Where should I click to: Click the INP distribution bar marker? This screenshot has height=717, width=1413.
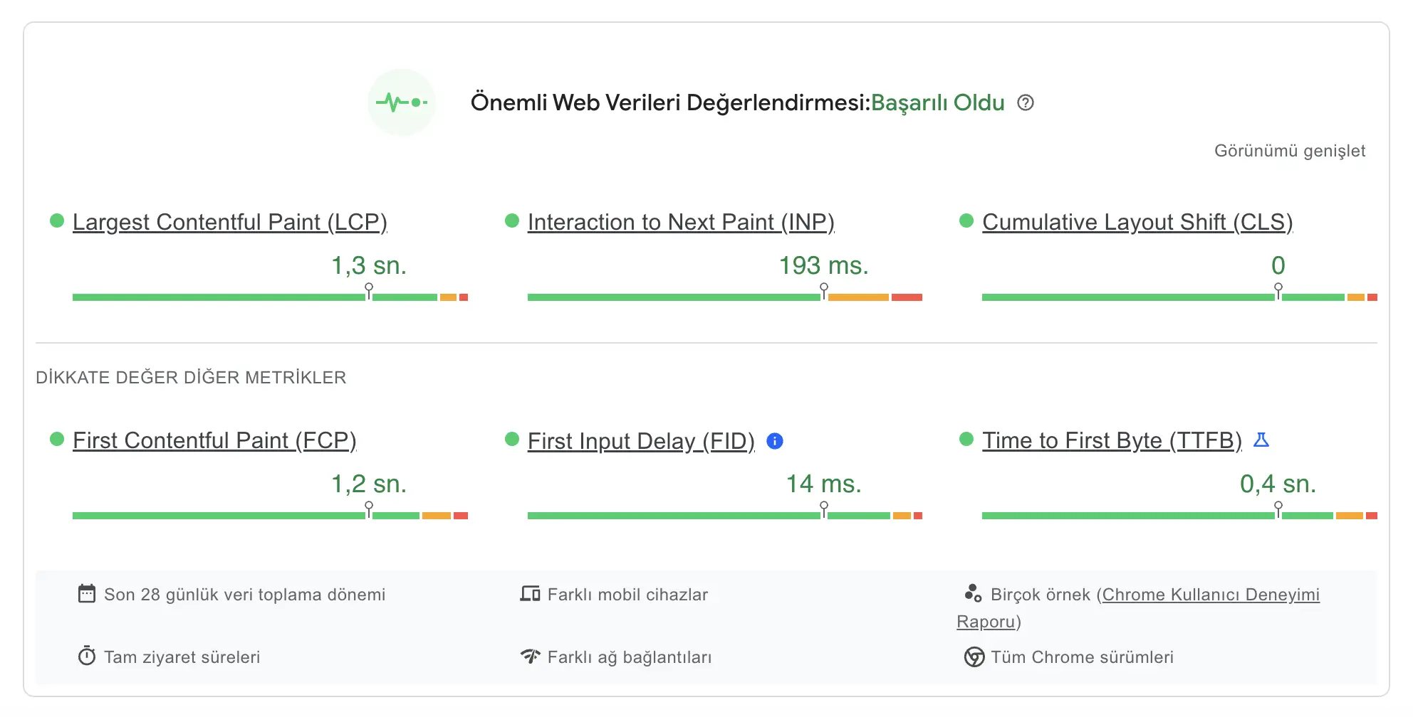[824, 291]
